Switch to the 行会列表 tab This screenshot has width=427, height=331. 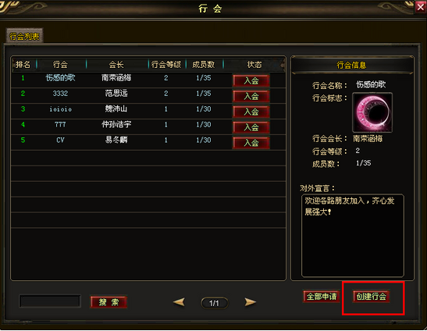(x=24, y=36)
